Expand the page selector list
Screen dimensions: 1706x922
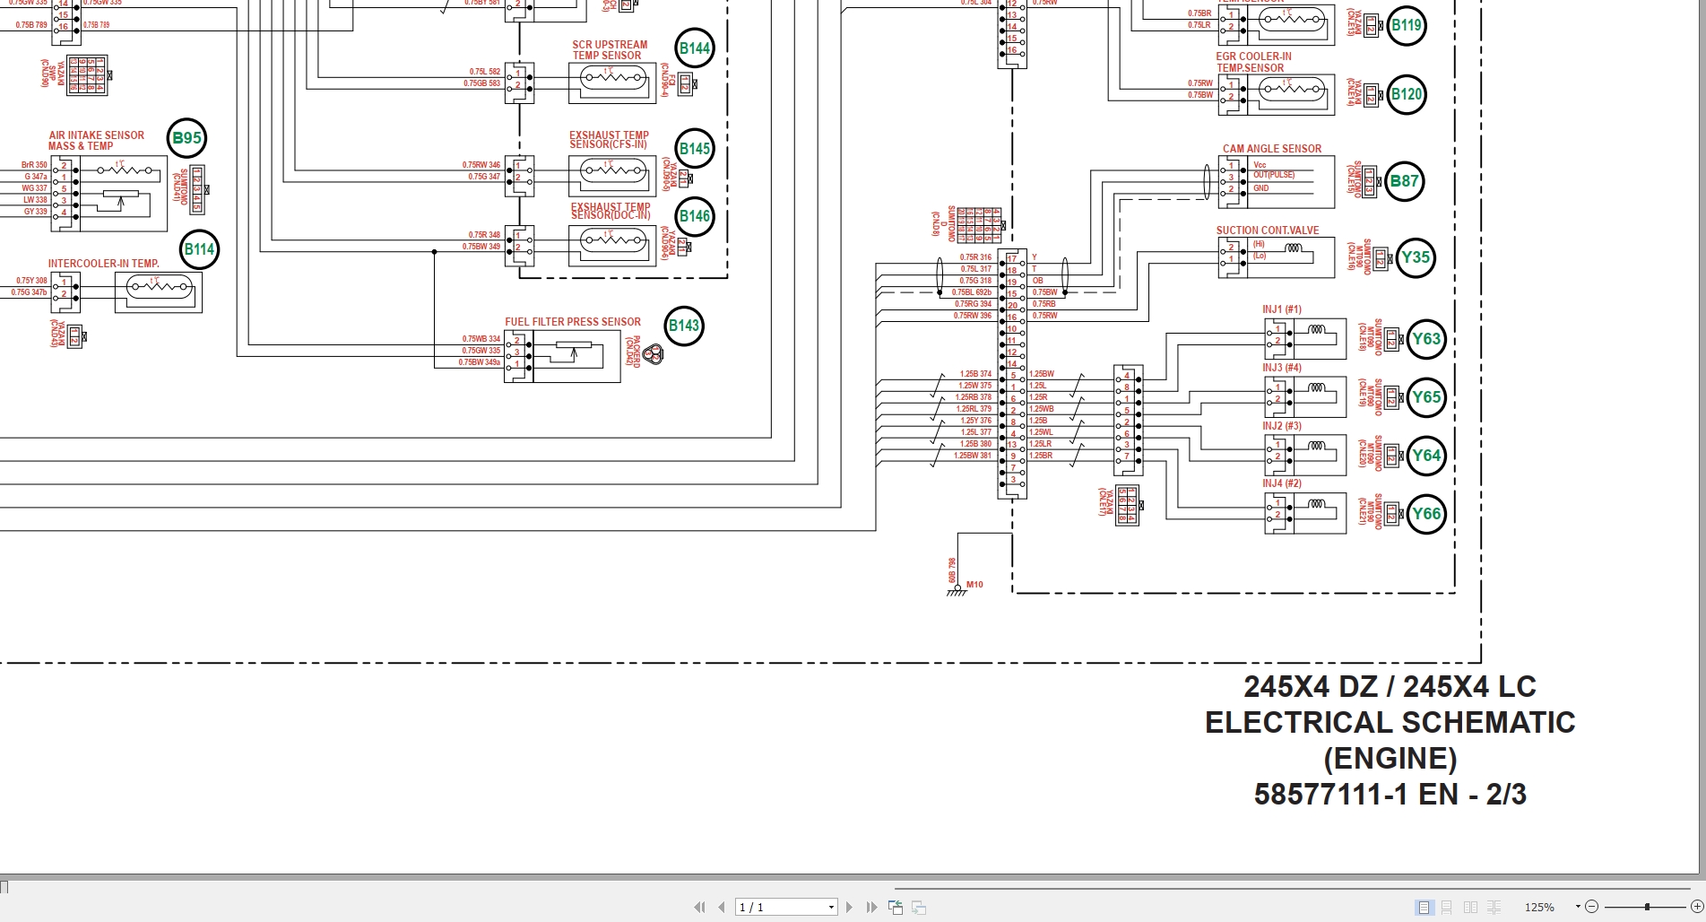click(830, 907)
